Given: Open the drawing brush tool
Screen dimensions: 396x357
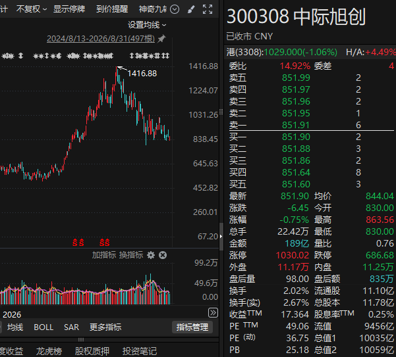Looking at the screenshot, I should coord(192,9).
